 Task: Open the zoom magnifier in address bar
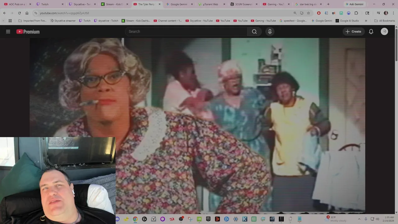coord(295,13)
